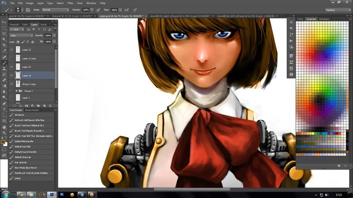Hide Layer 14 with eye icon
The height and width of the screenshot is (198, 353).
coord(11,75)
